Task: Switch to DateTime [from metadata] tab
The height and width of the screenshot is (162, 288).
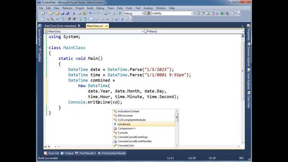Action: point(60,26)
